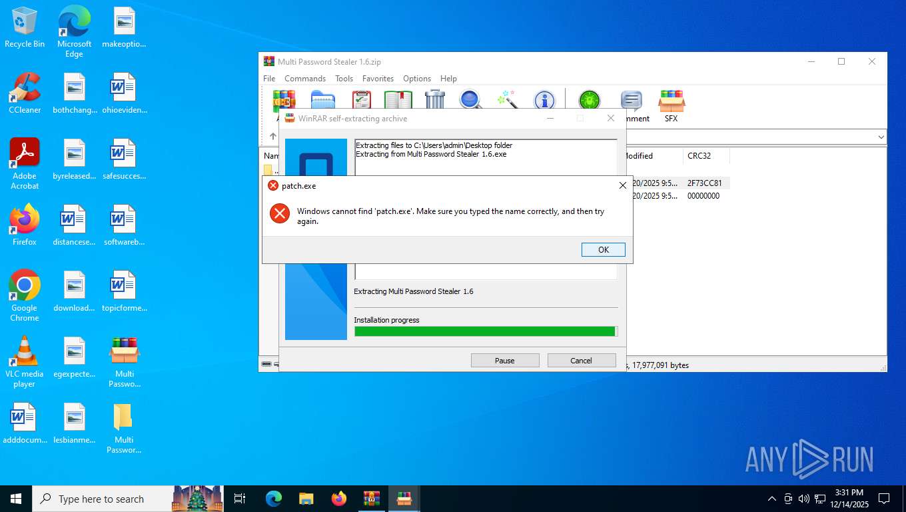This screenshot has width=906, height=512.
Task: Select the ohioeviden... Word document on desktop
Action: (x=124, y=93)
